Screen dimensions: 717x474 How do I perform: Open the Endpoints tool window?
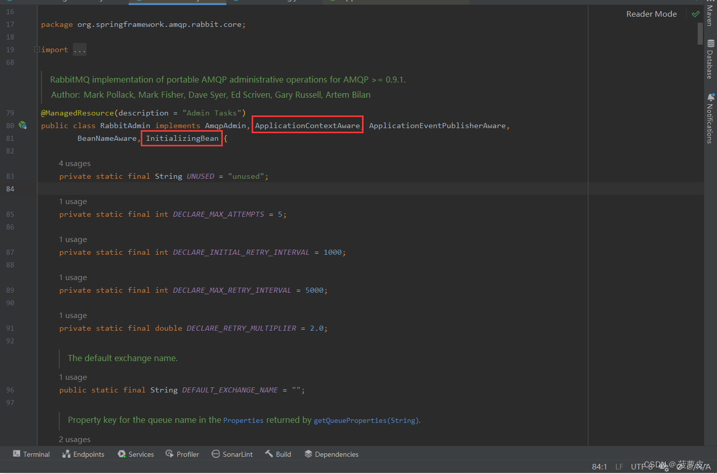83,454
